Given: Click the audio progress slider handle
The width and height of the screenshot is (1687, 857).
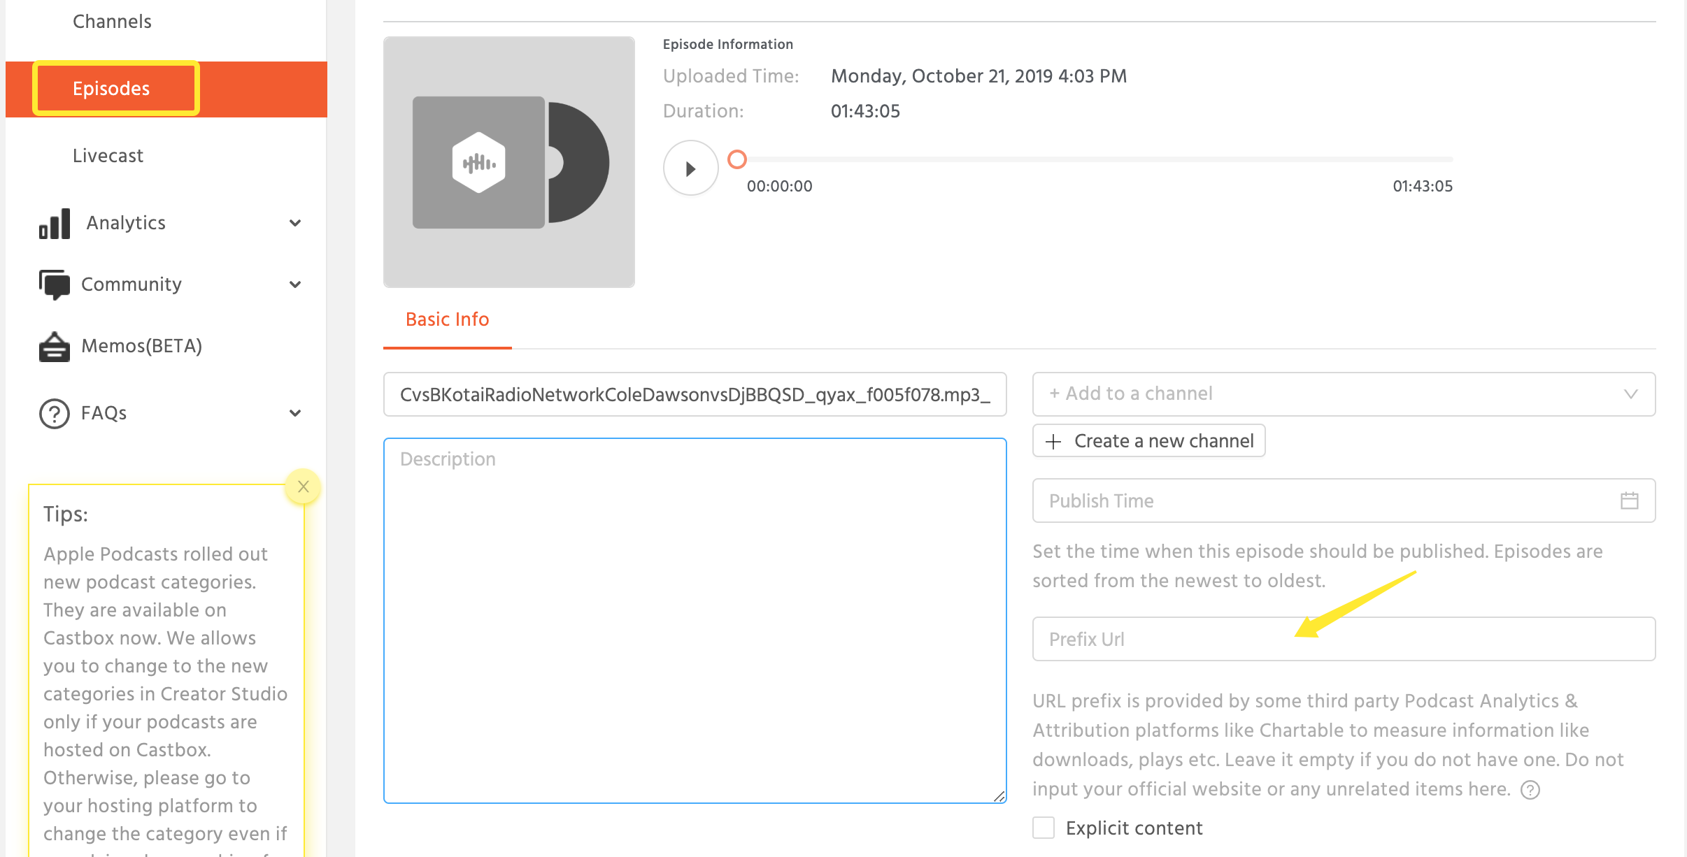Looking at the screenshot, I should click(x=737, y=160).
